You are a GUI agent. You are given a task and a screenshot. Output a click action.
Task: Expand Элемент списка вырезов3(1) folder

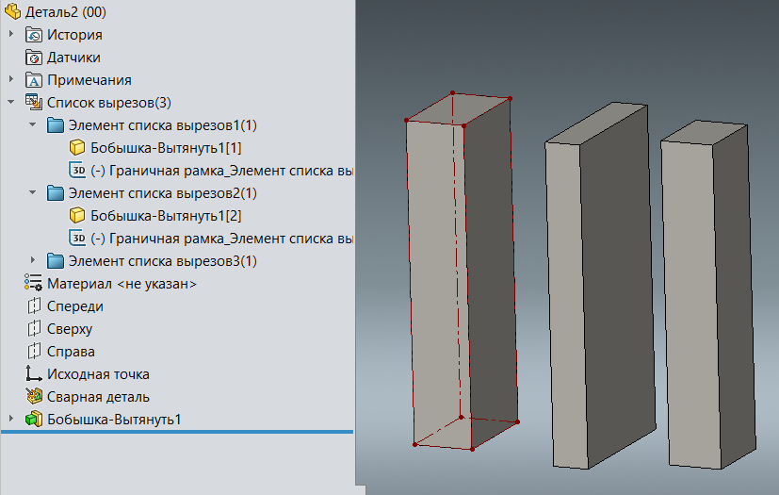[x=33, y=260]
